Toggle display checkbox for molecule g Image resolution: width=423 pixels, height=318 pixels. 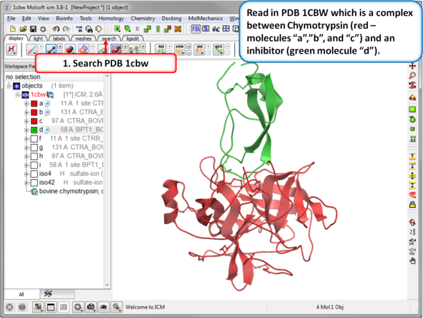(x=34, y=148)
